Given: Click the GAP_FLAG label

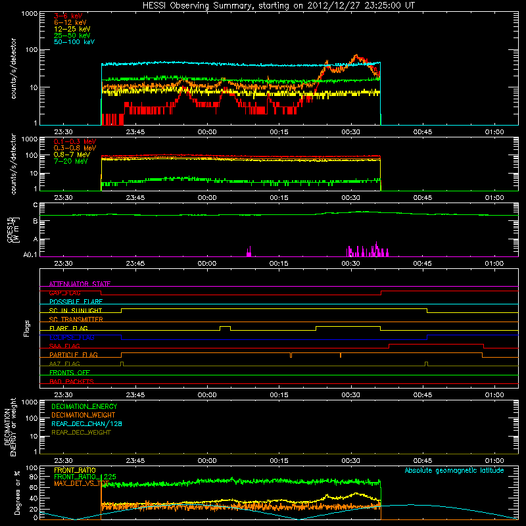Looking at the screenshot, I should 64,293.
